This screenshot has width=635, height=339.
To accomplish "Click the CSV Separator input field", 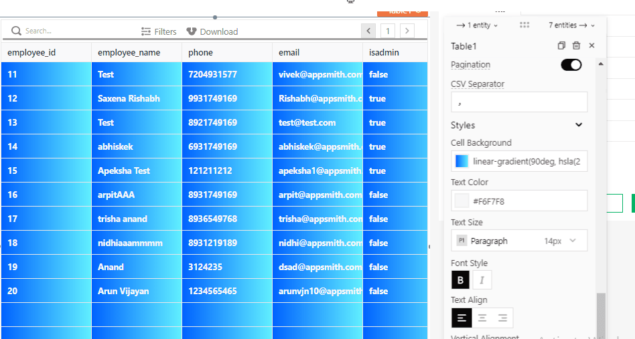I will tap(519, 102).
